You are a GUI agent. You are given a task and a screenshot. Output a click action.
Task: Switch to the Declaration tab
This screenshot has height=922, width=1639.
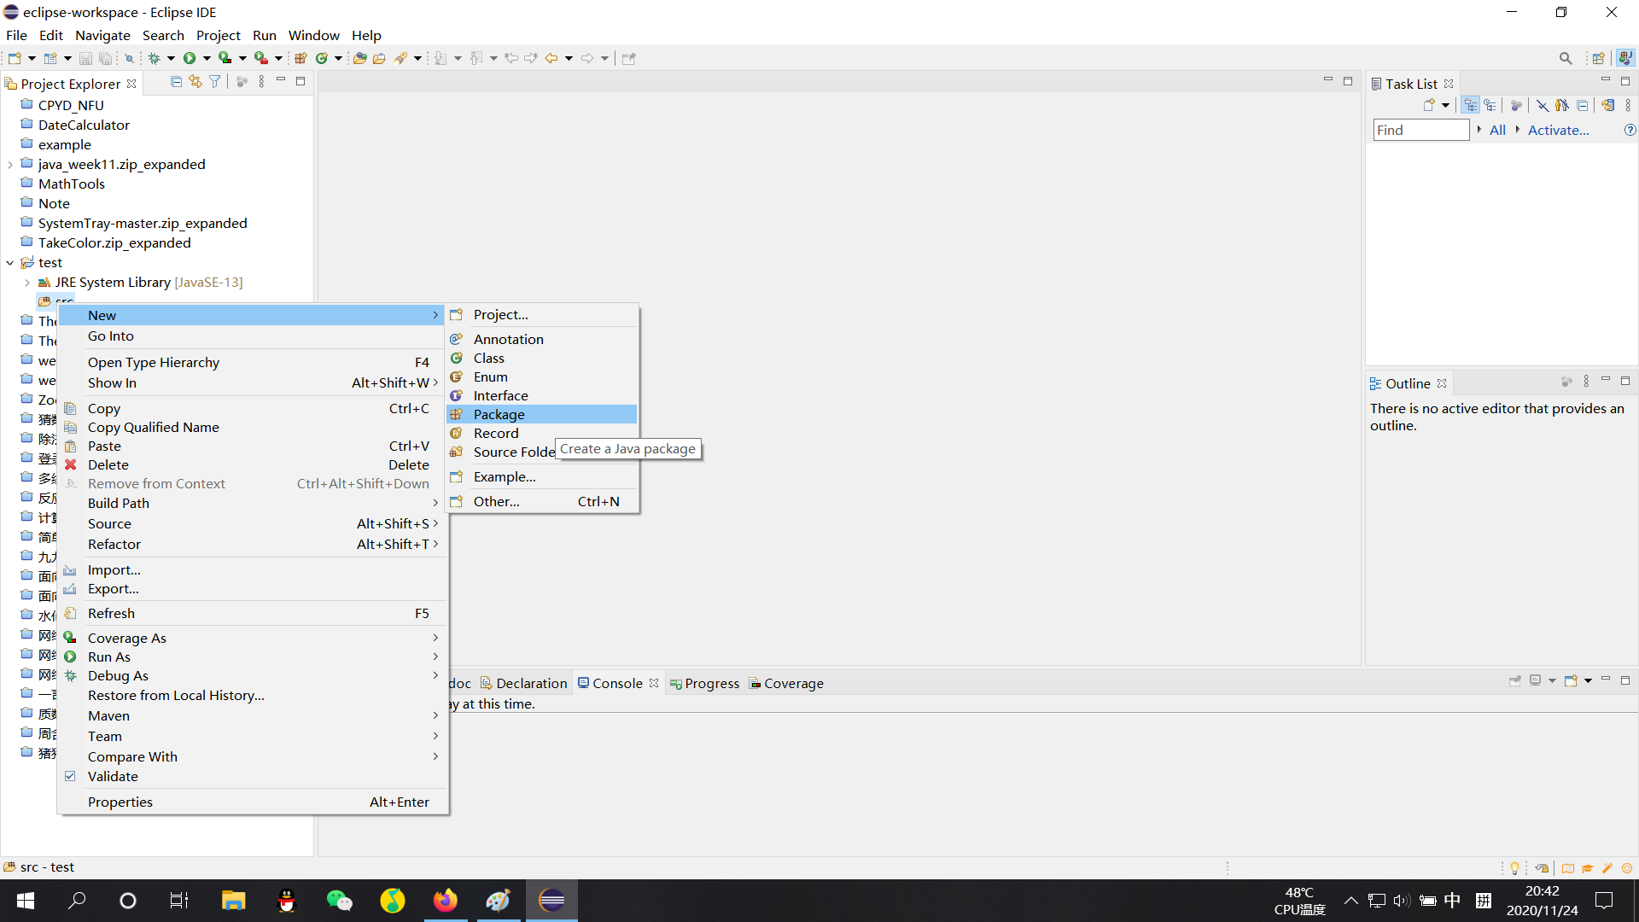[x=530, y=682]
